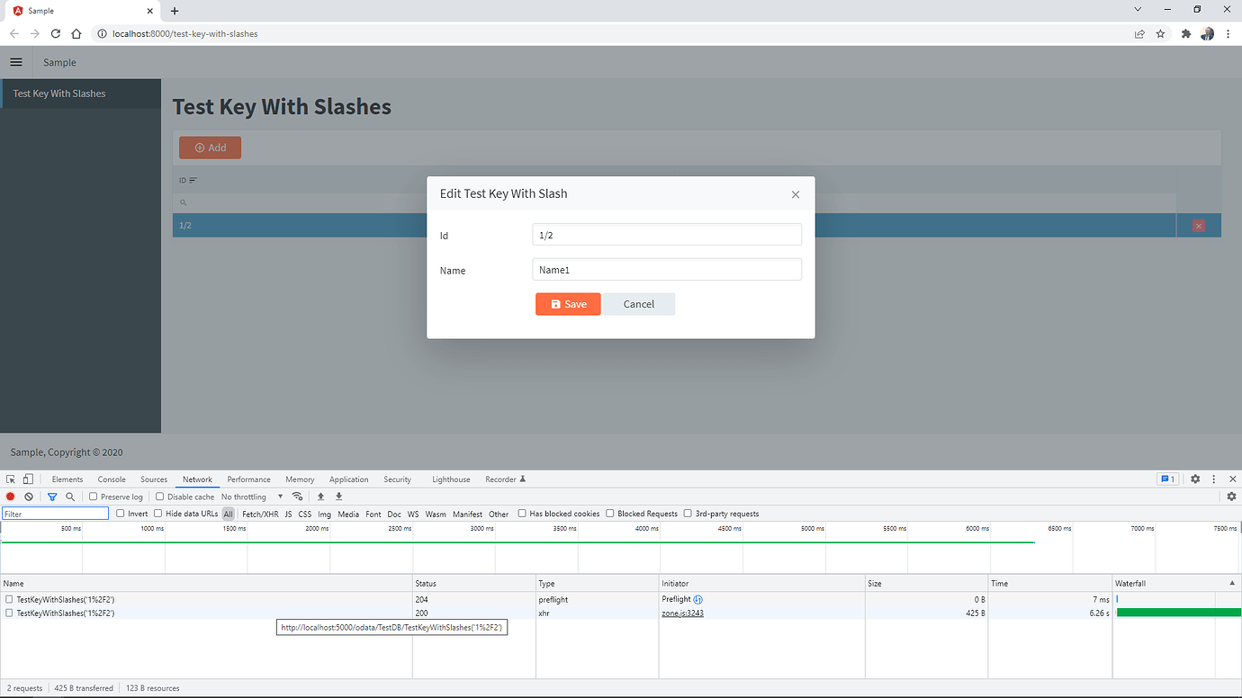Open the No throttling dropdown

[x=252, y=496]
